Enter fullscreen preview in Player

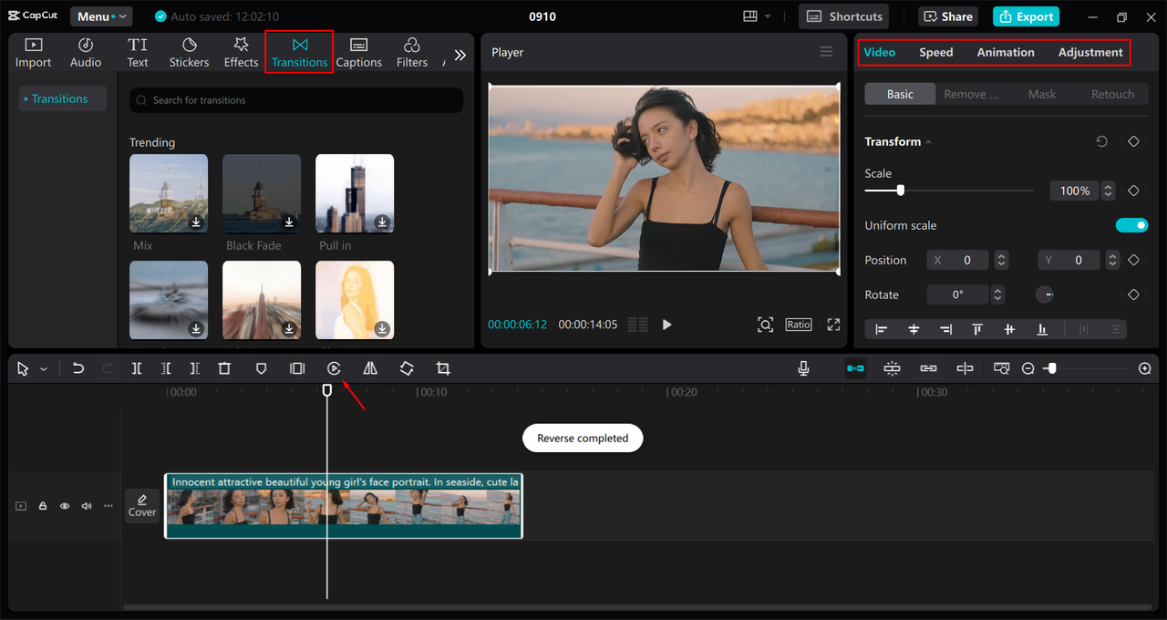coord(833,325)
